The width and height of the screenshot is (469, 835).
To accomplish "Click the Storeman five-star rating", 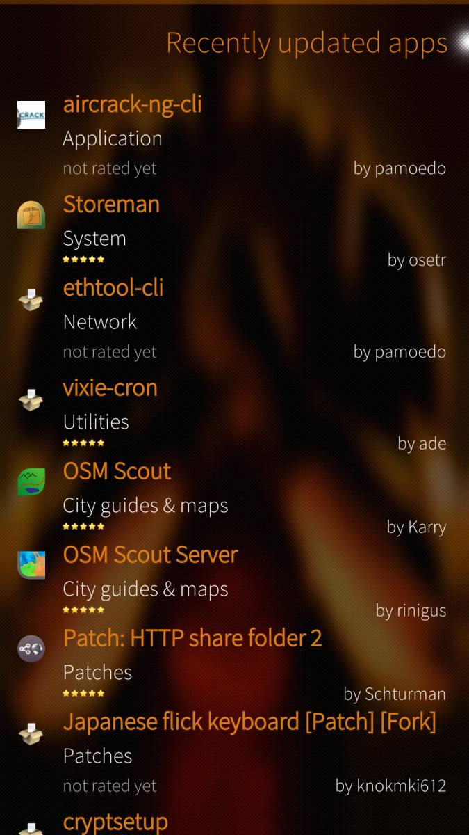I will click(83, 260).
